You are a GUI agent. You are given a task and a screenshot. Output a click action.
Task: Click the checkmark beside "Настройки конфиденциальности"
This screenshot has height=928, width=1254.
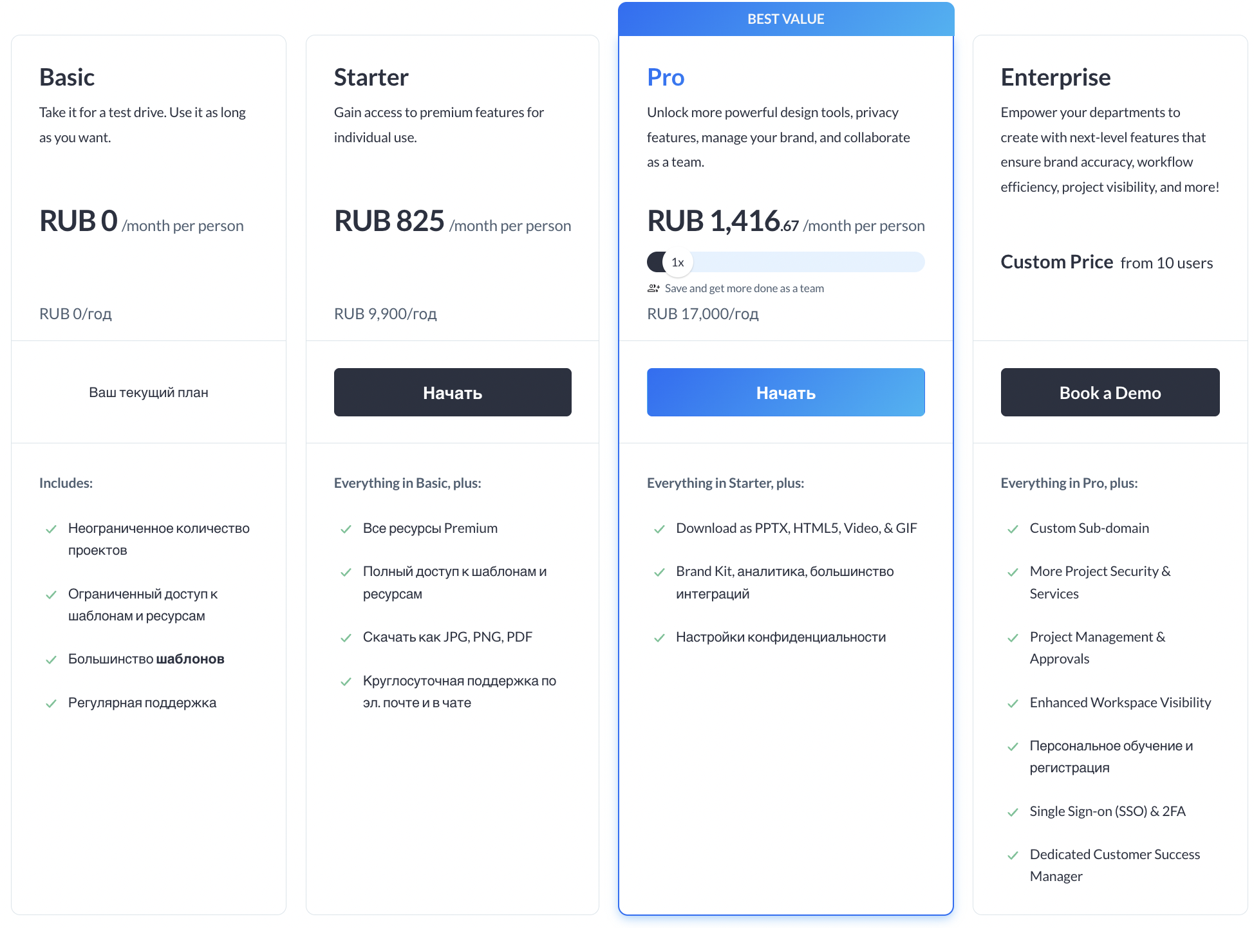point(659,638)
